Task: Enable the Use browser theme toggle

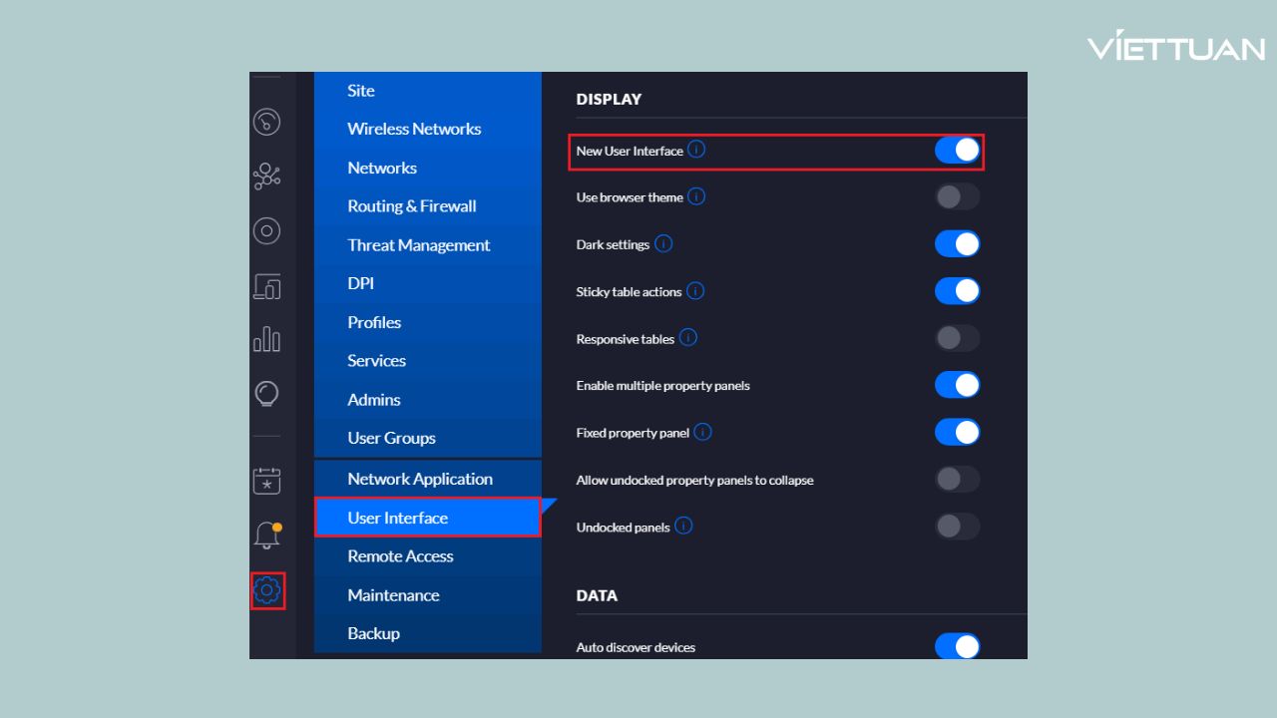Action: [957, 196]
